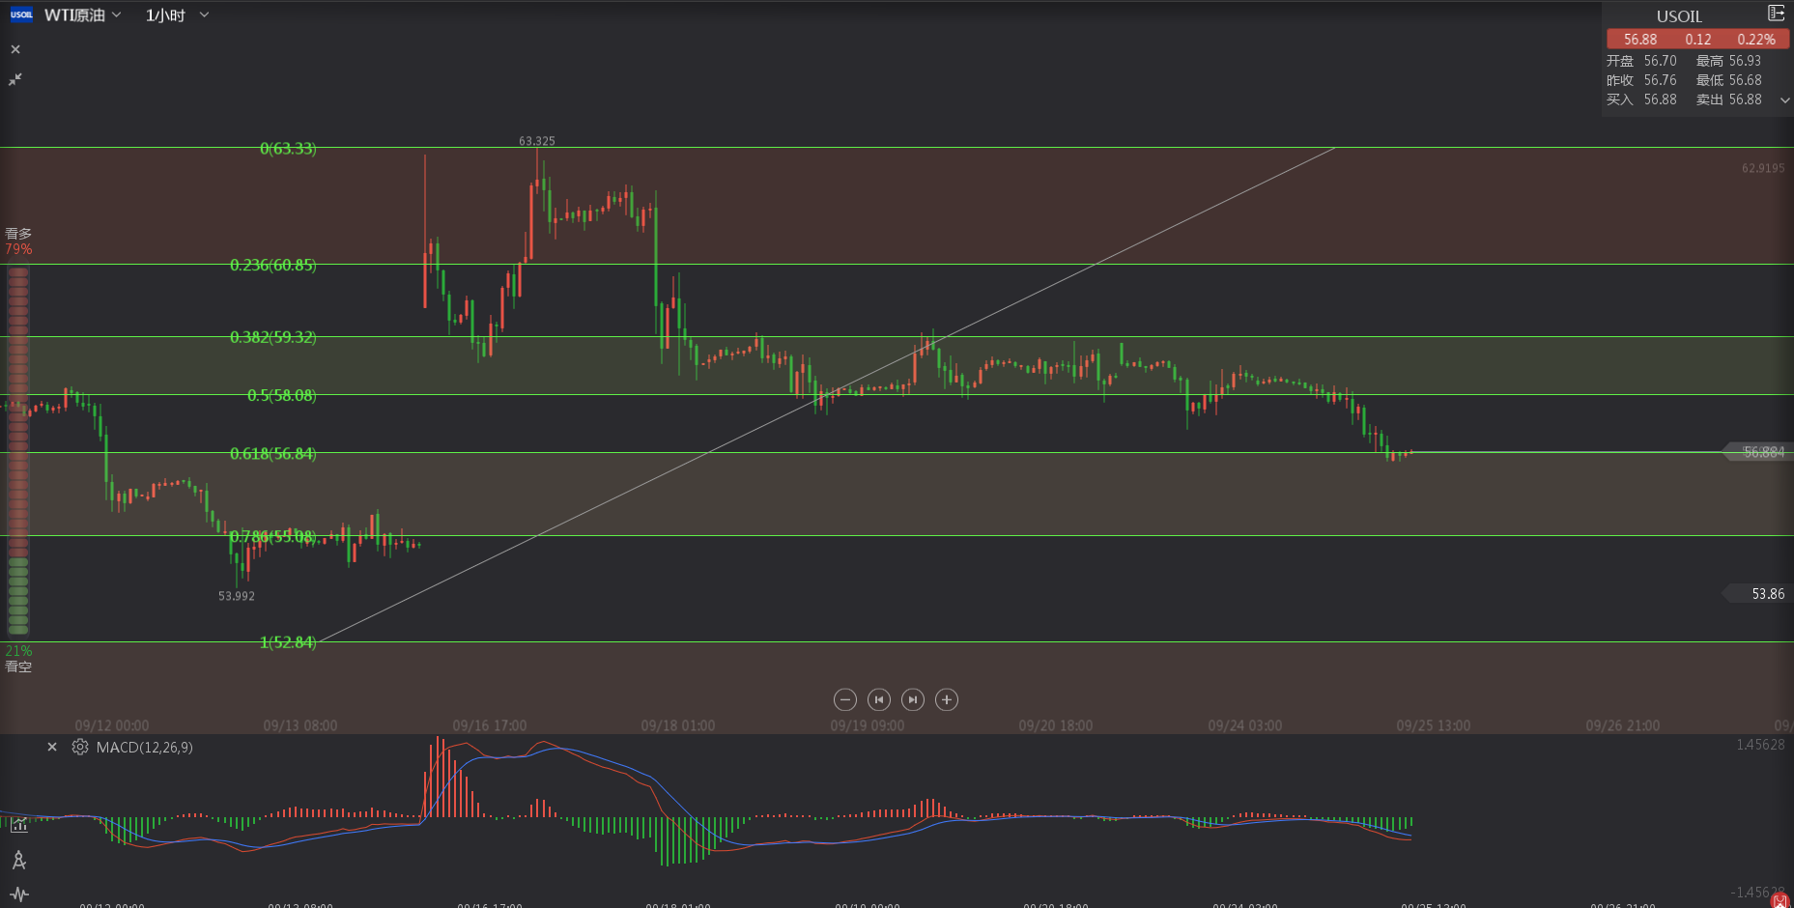Click the MACD scale value 1.45628
Screen dimensions: 1794x908
pos(1760,745)
